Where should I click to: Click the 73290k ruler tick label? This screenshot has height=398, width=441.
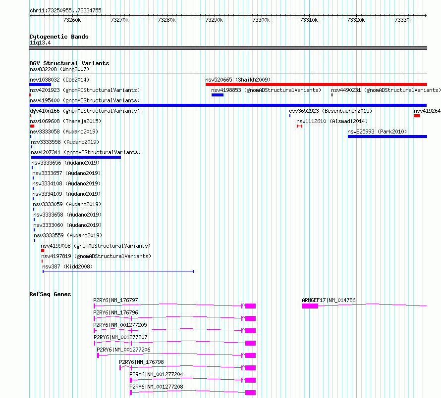(x=215, y=20)
